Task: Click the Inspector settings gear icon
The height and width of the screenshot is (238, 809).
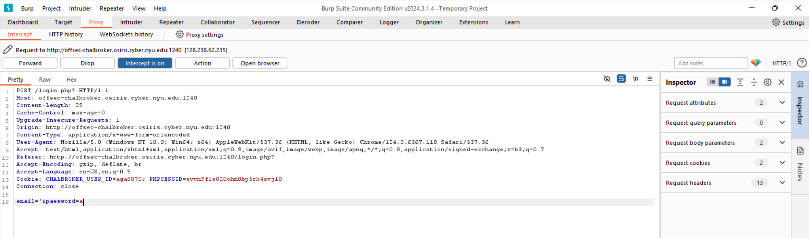Action: (x=767, y=82)
